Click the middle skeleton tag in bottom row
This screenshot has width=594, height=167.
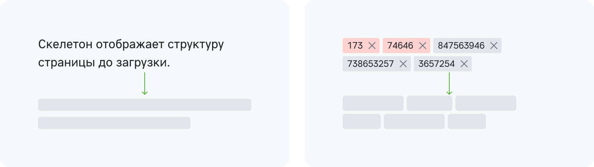pyautogui.click(x=414, y=121)
